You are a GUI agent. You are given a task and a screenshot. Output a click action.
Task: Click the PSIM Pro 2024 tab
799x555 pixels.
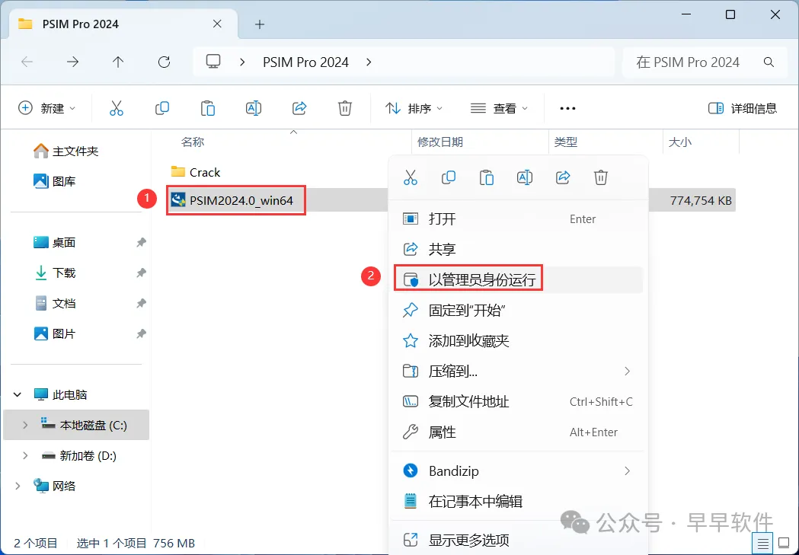pos(123,24)
